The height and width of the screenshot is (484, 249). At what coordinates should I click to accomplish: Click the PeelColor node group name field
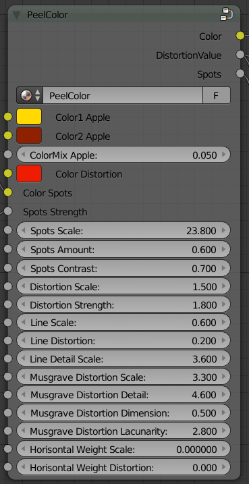123,95
